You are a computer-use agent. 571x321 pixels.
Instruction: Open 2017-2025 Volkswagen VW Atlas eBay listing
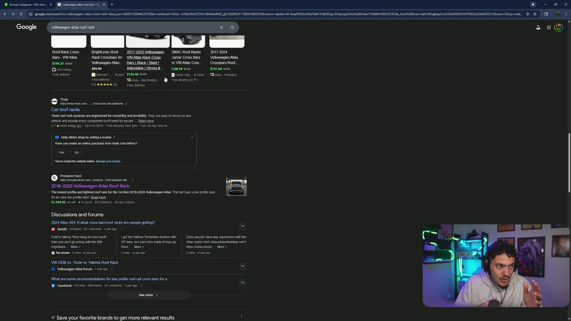click(x=145, y=60)
